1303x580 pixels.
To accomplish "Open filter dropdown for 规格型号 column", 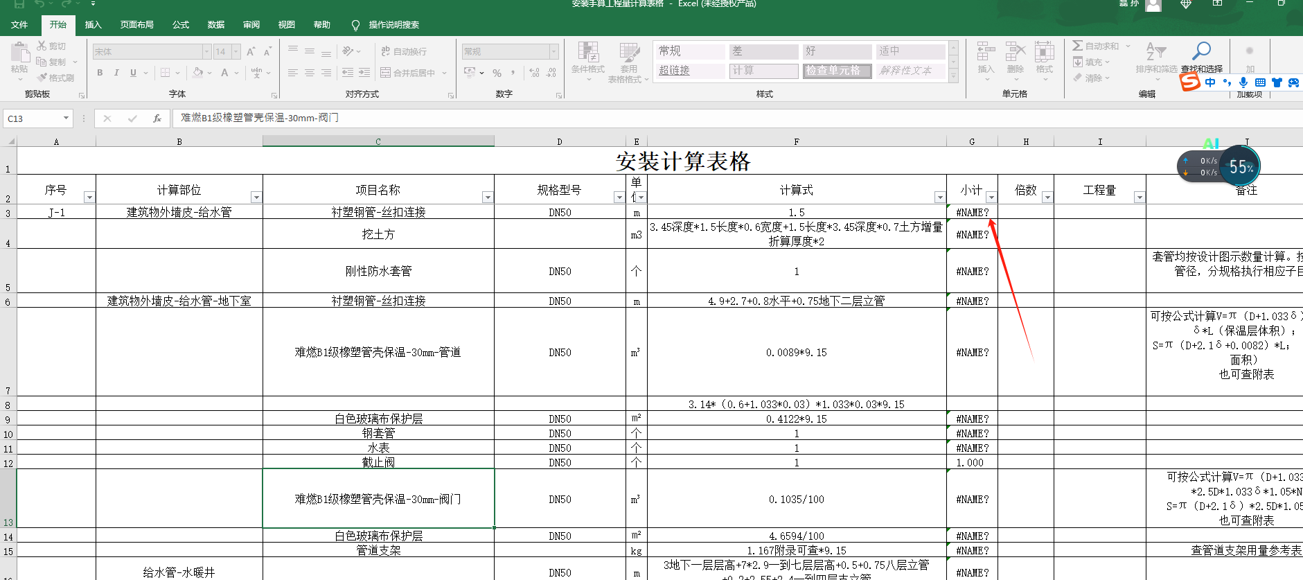I will pos(619,197).
